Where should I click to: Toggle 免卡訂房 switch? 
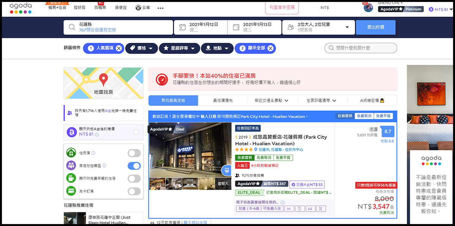[134, 191]
